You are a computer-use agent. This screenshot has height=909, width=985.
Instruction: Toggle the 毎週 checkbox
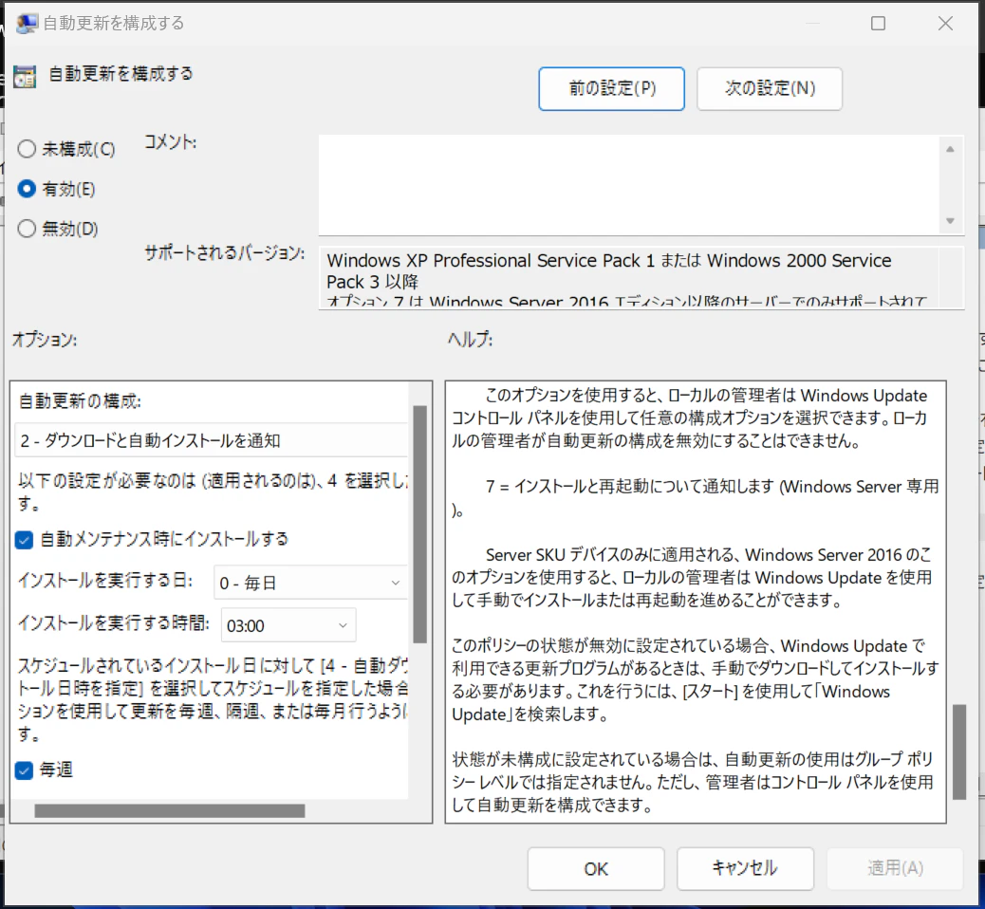(x=24, y=770)
